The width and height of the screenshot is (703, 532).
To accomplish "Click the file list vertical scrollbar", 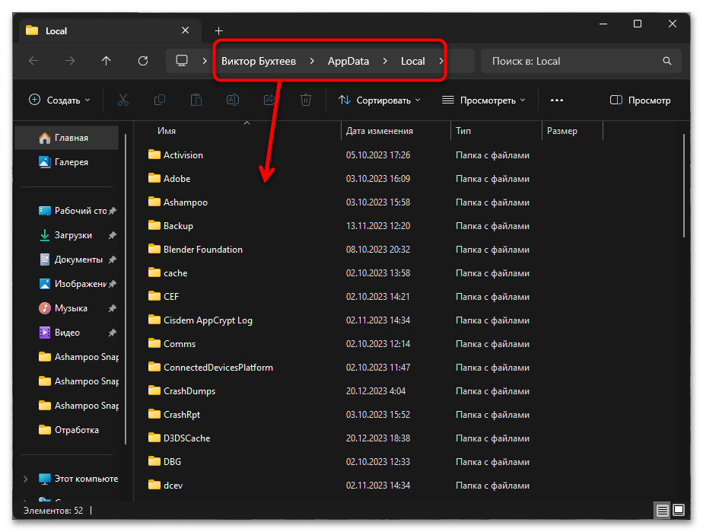I will (684, 186).
